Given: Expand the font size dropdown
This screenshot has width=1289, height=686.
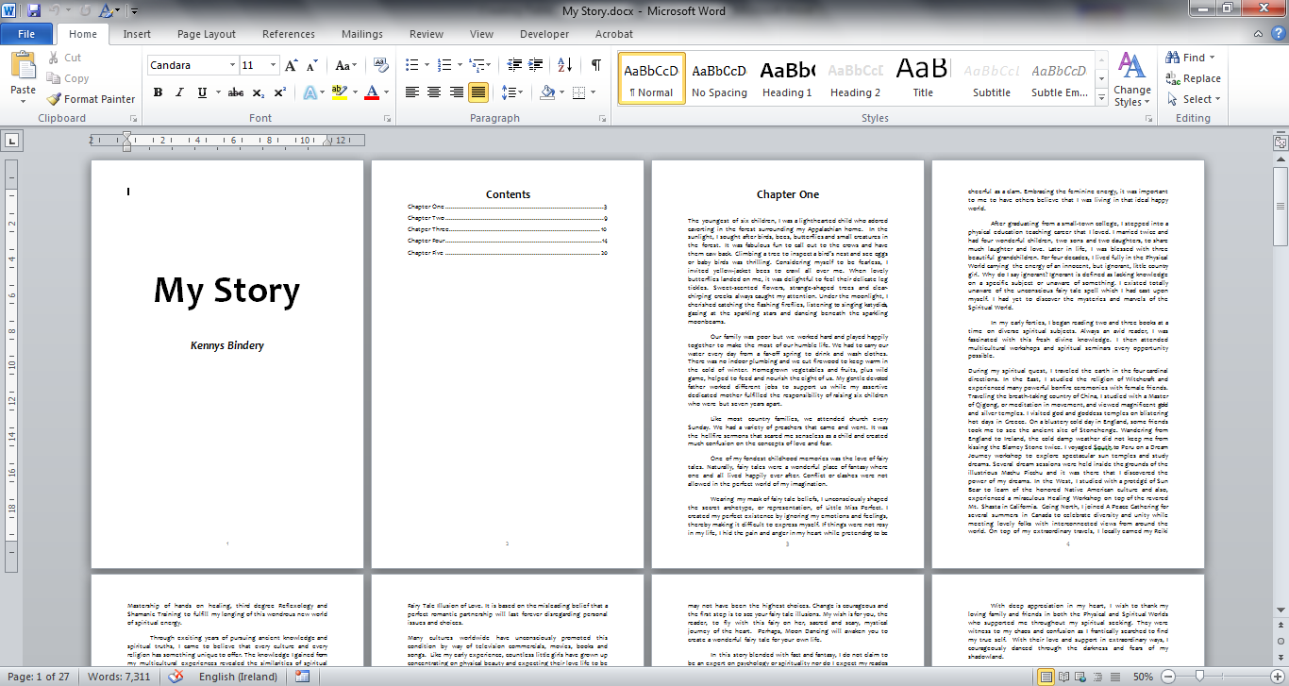Looking at the screenshot, I should pyautogui.click(x=274, y=65).
